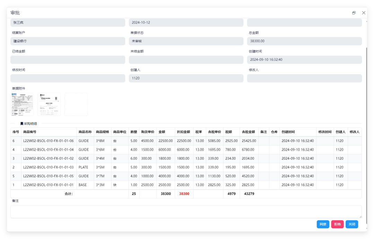This screenshot has height=239, width=374.
Task: Select row L22W02-BSOL-010-FX-01-01-04
Action: (x=186, y=150)
